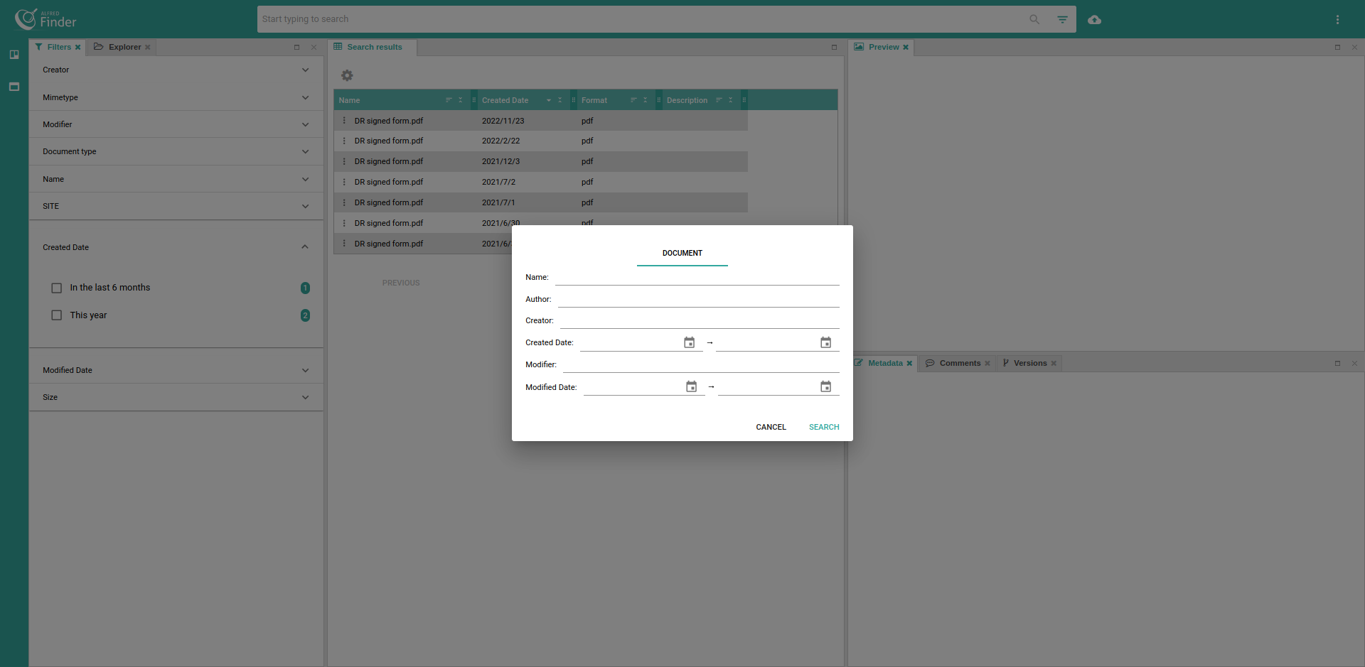Check the 'In the last 6 months' checkbox

(56, 288)
